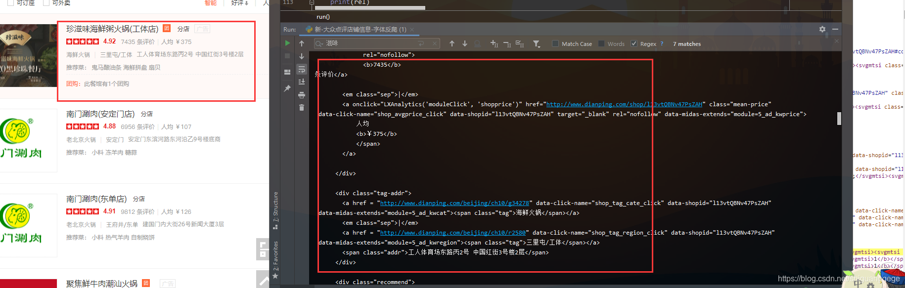The width and height of the screenshot is (905, 288).
Task: Click the 老北京火锅 tag under 安定门店
Action: tap(81, 140)
